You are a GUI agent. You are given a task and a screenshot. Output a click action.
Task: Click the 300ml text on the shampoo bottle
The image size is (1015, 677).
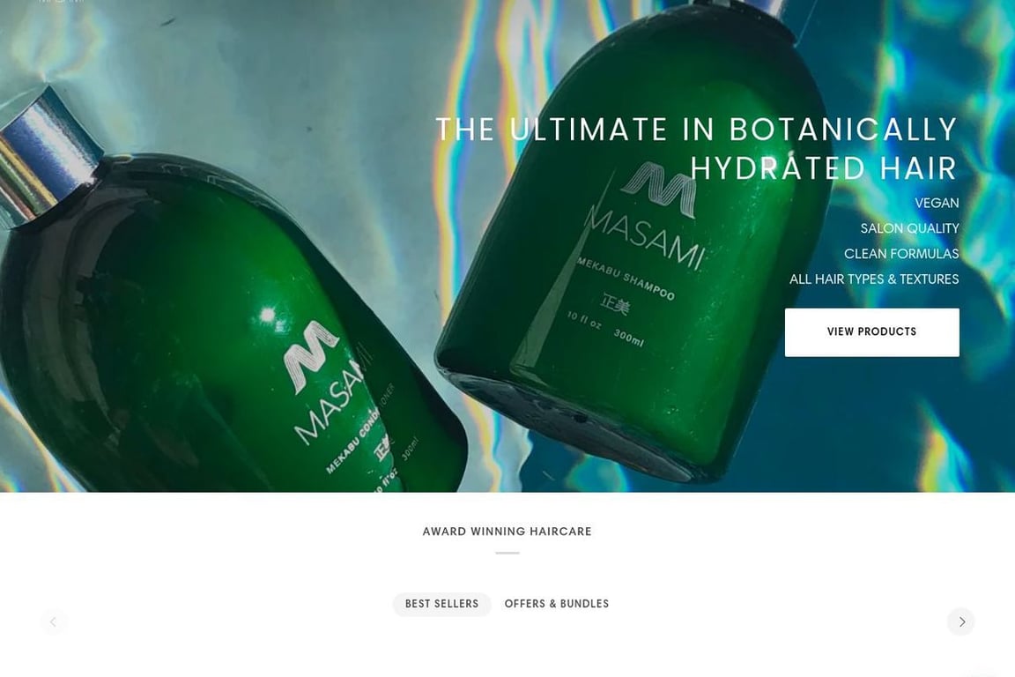click(x=628, y=338)
